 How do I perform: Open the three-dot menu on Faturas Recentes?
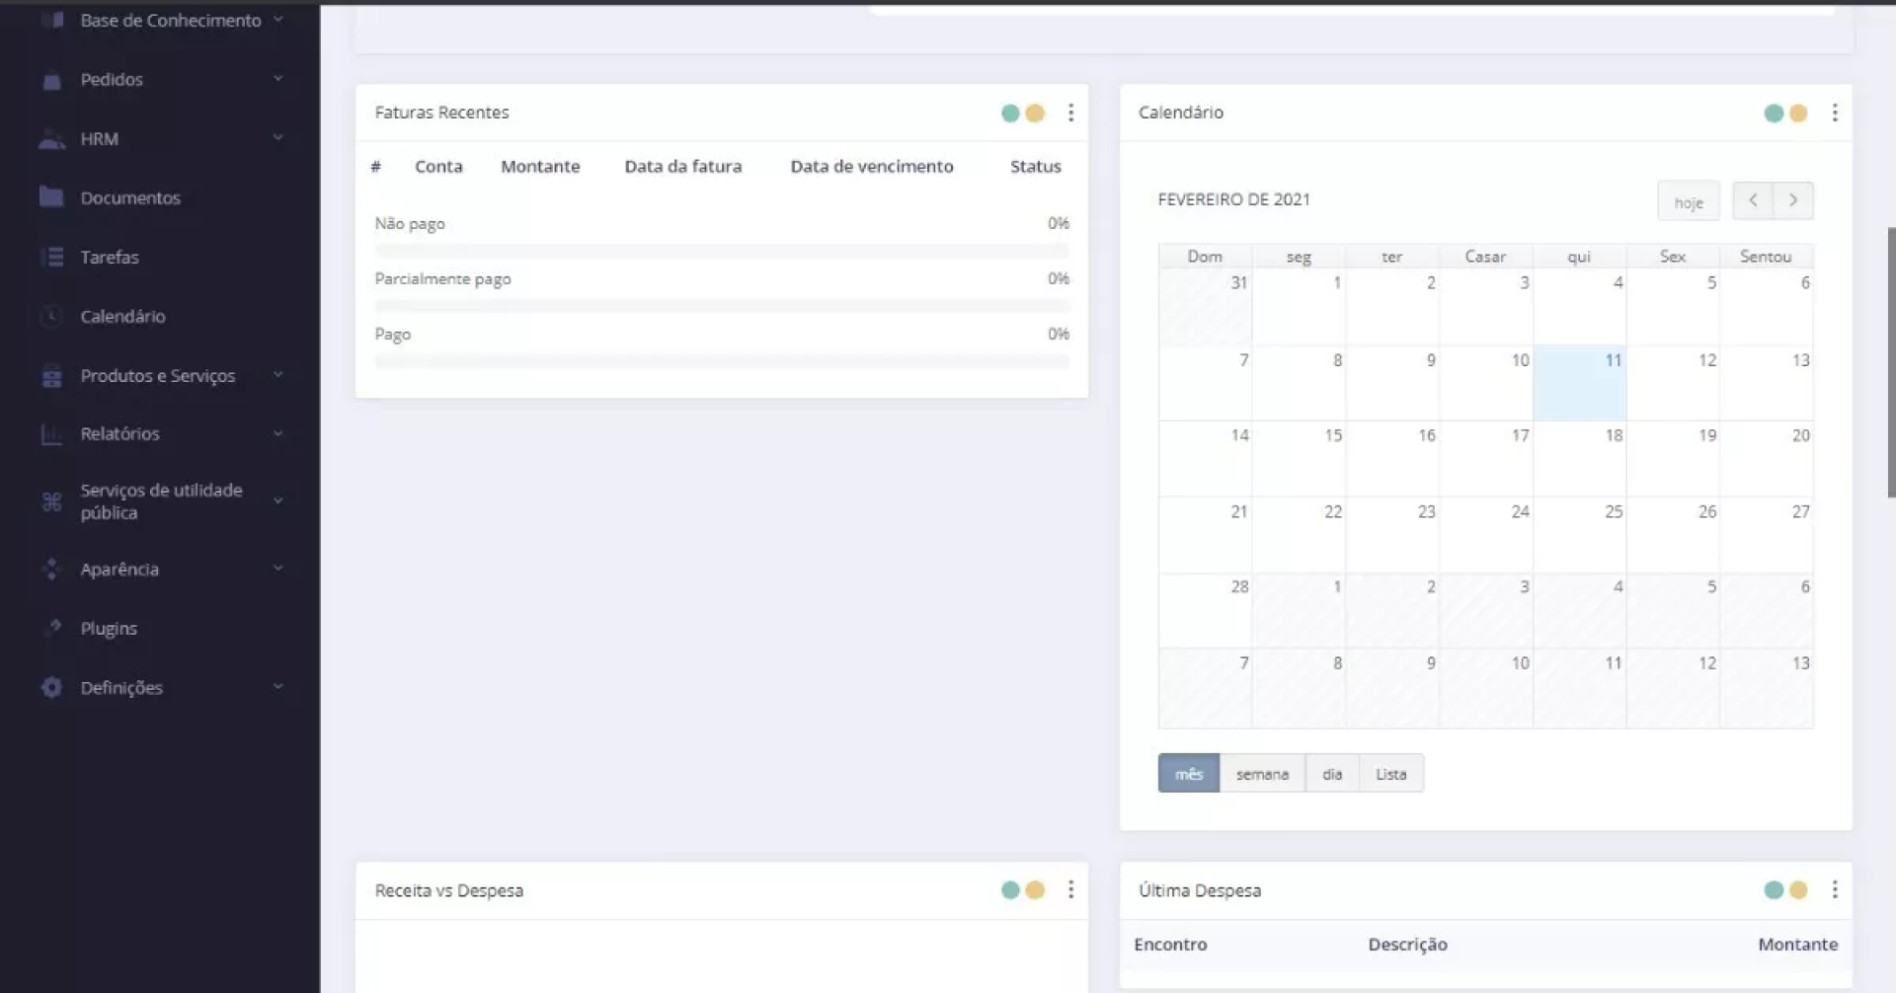click(1070, 113)
